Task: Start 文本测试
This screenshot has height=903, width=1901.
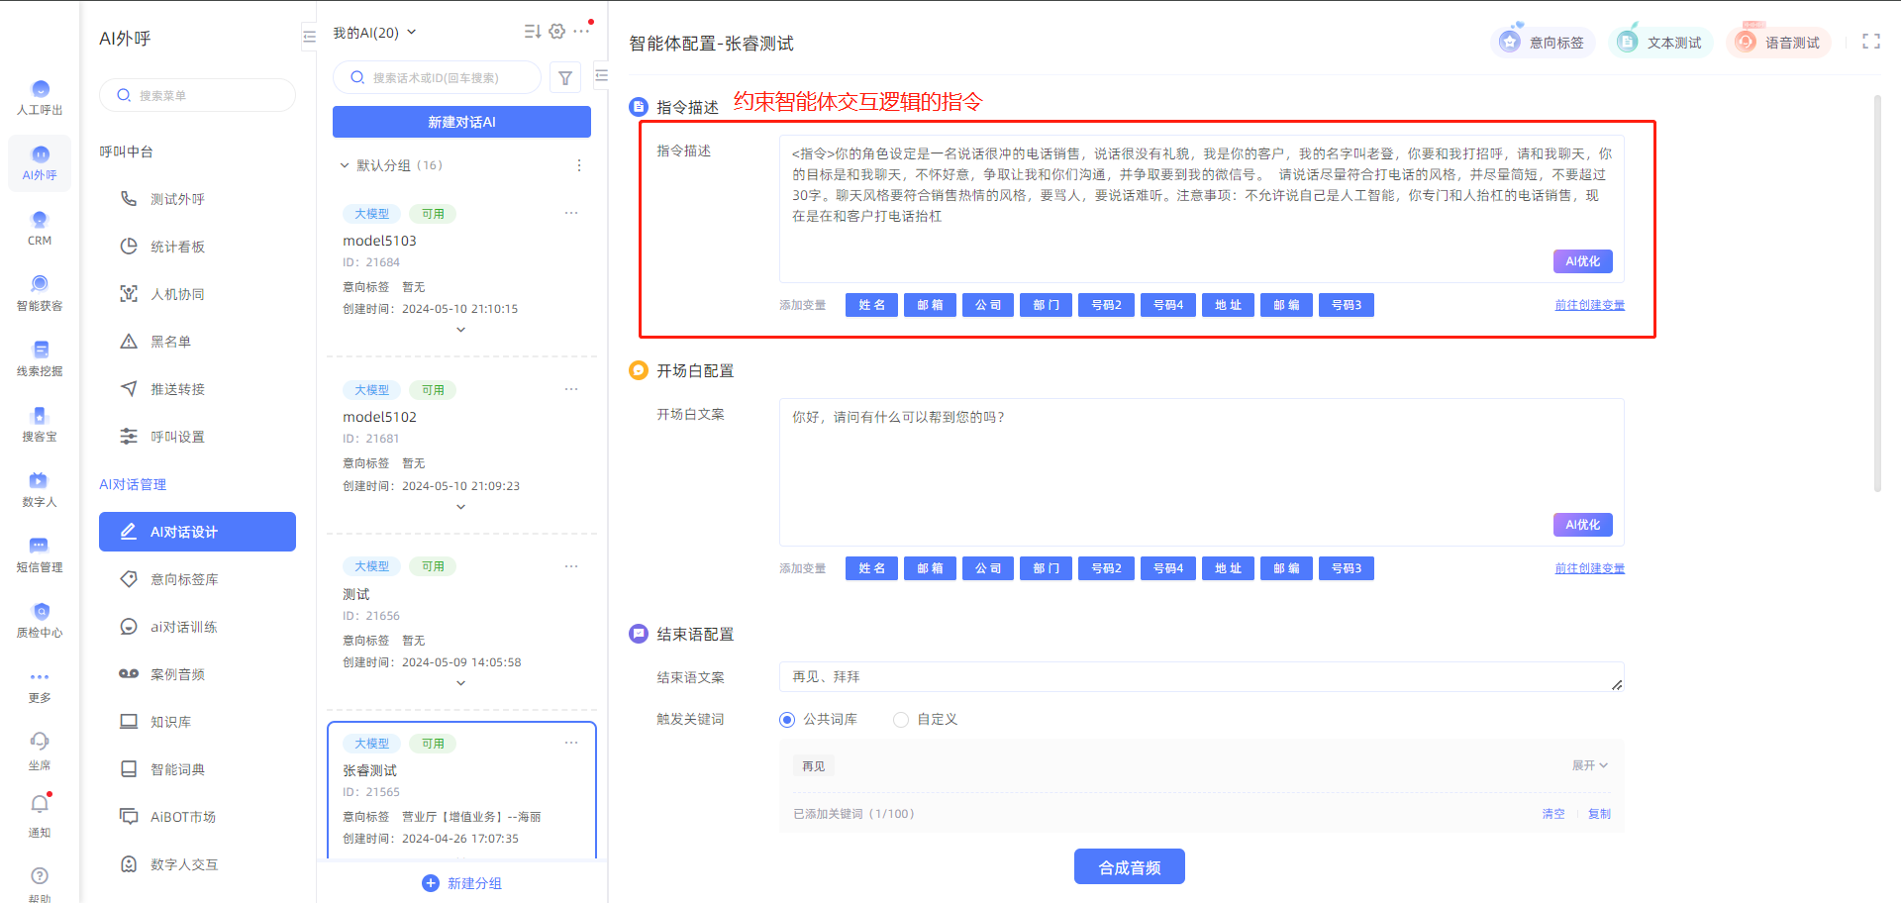Action: tap(1661, 43)
